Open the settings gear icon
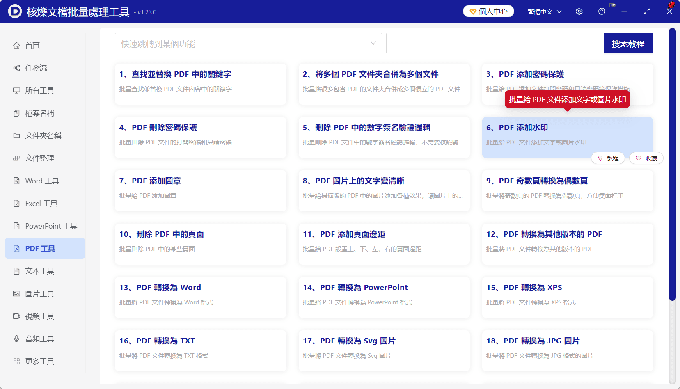The width and height of the screenshot is (680, 389). pos(579,11)
